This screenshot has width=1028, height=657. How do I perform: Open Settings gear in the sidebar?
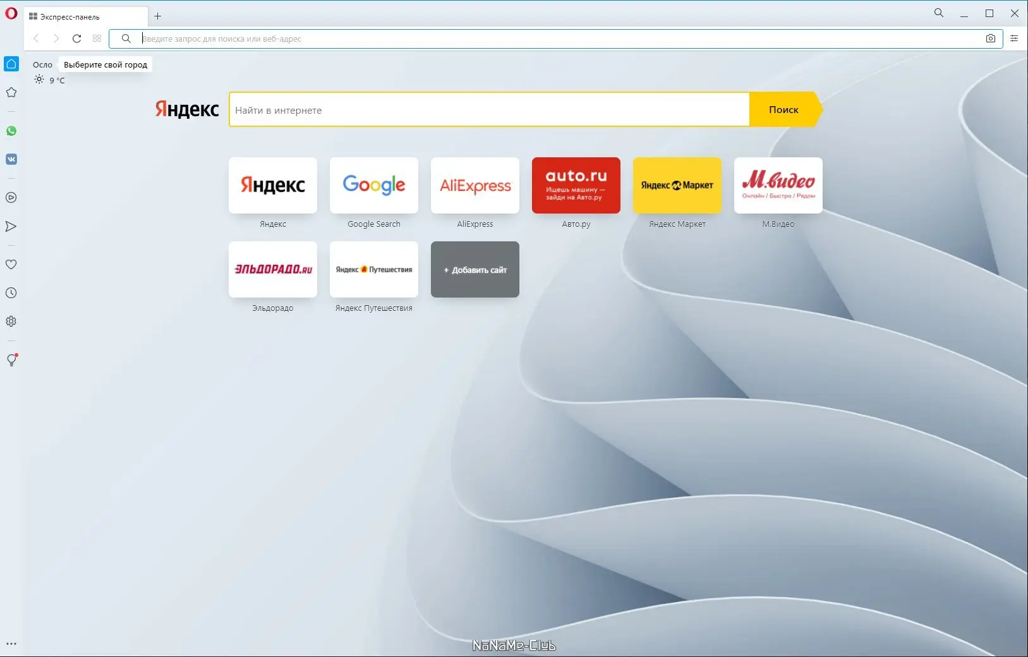tap(11, 322)
